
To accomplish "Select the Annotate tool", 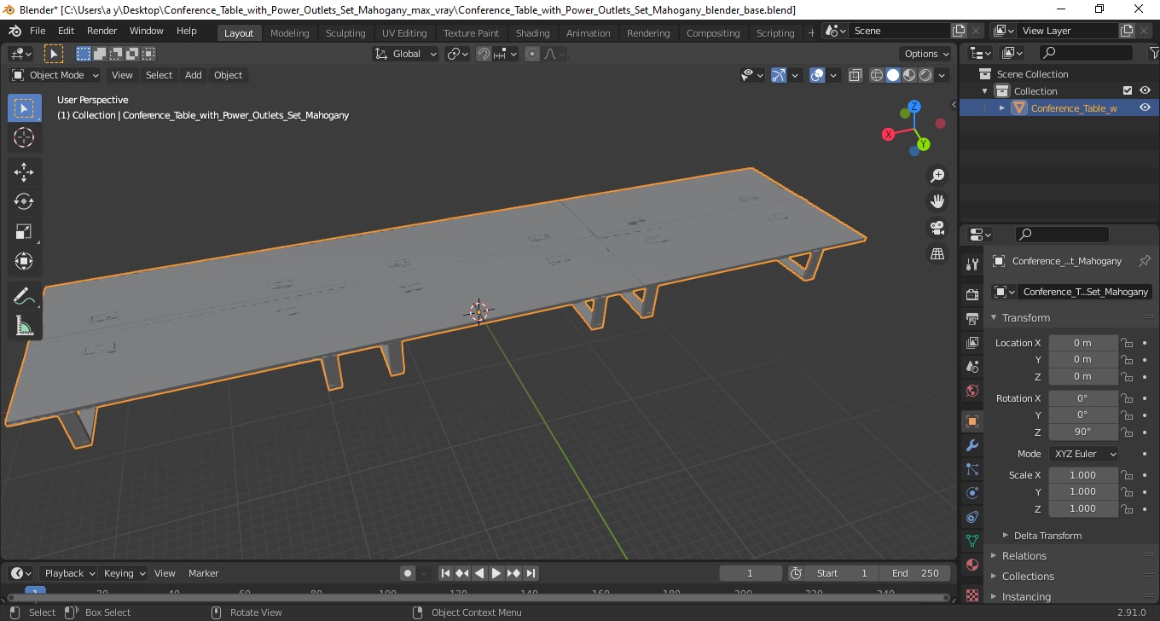I will pos(24,296).
